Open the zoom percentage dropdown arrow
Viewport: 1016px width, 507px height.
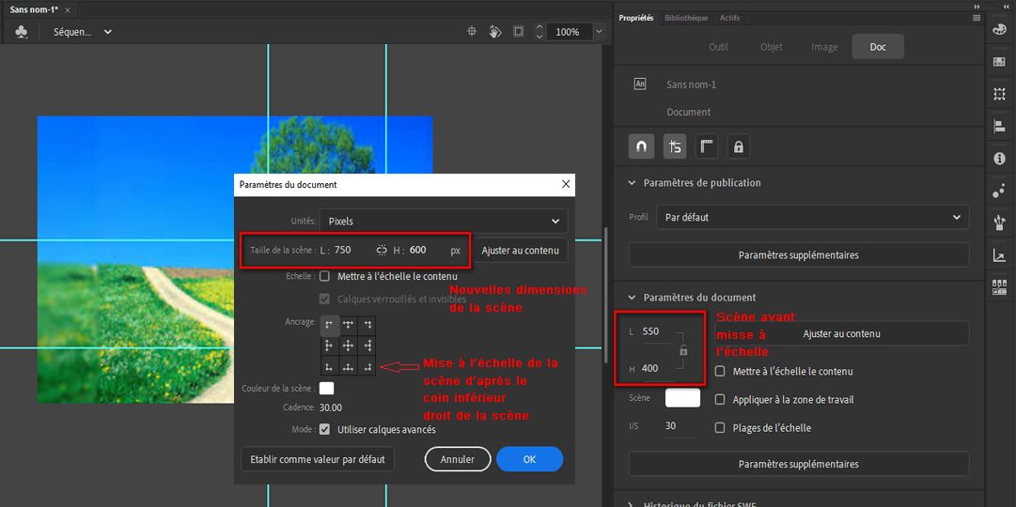pyautogui.click(x=599, y=31)
